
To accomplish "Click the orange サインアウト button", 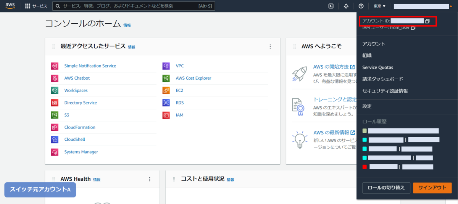I will pyautogui.click(x=432, y=188).
